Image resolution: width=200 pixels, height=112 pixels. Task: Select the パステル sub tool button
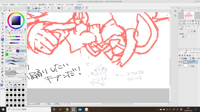pos(21,54)
